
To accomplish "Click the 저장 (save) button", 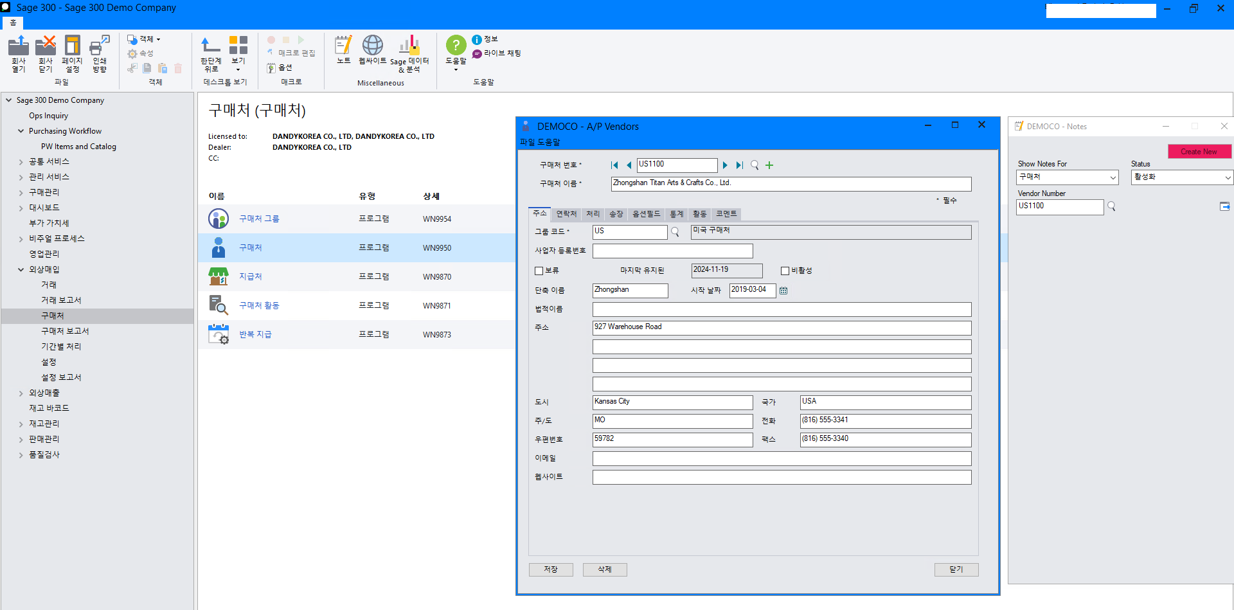I will [x=551, y=570].
